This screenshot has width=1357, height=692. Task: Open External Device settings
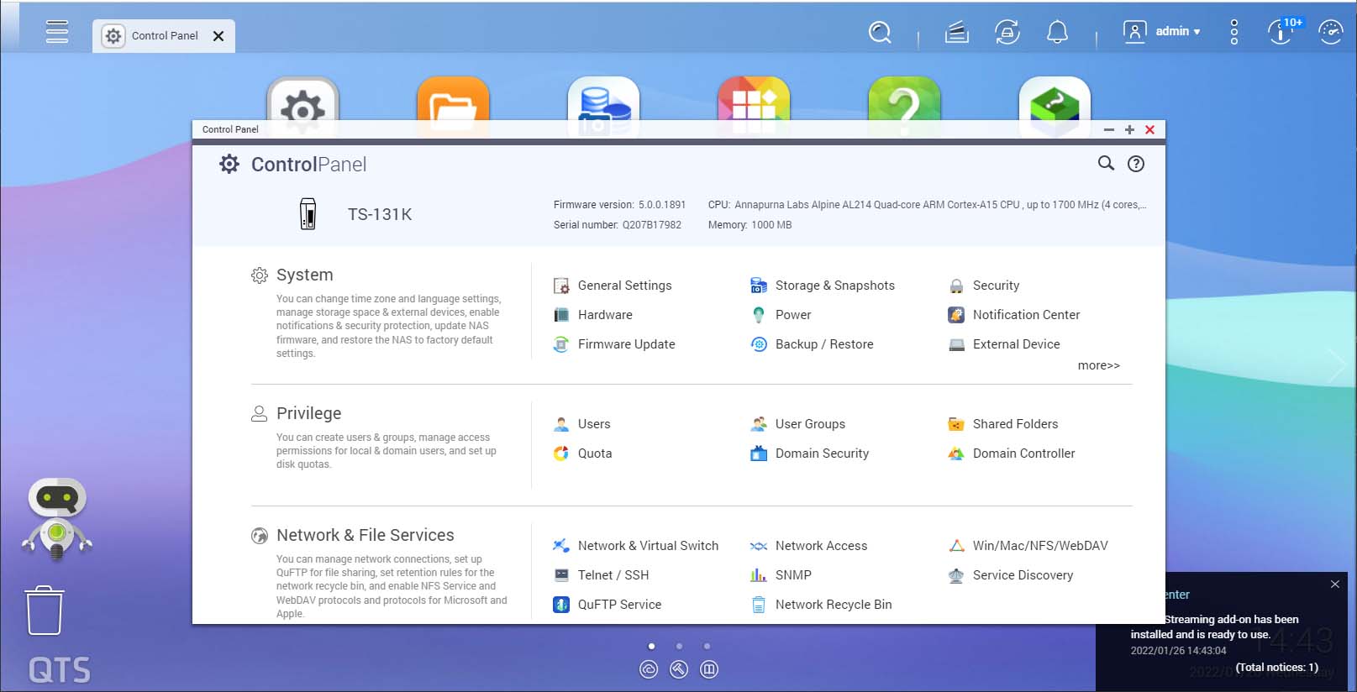point(1003,344)
